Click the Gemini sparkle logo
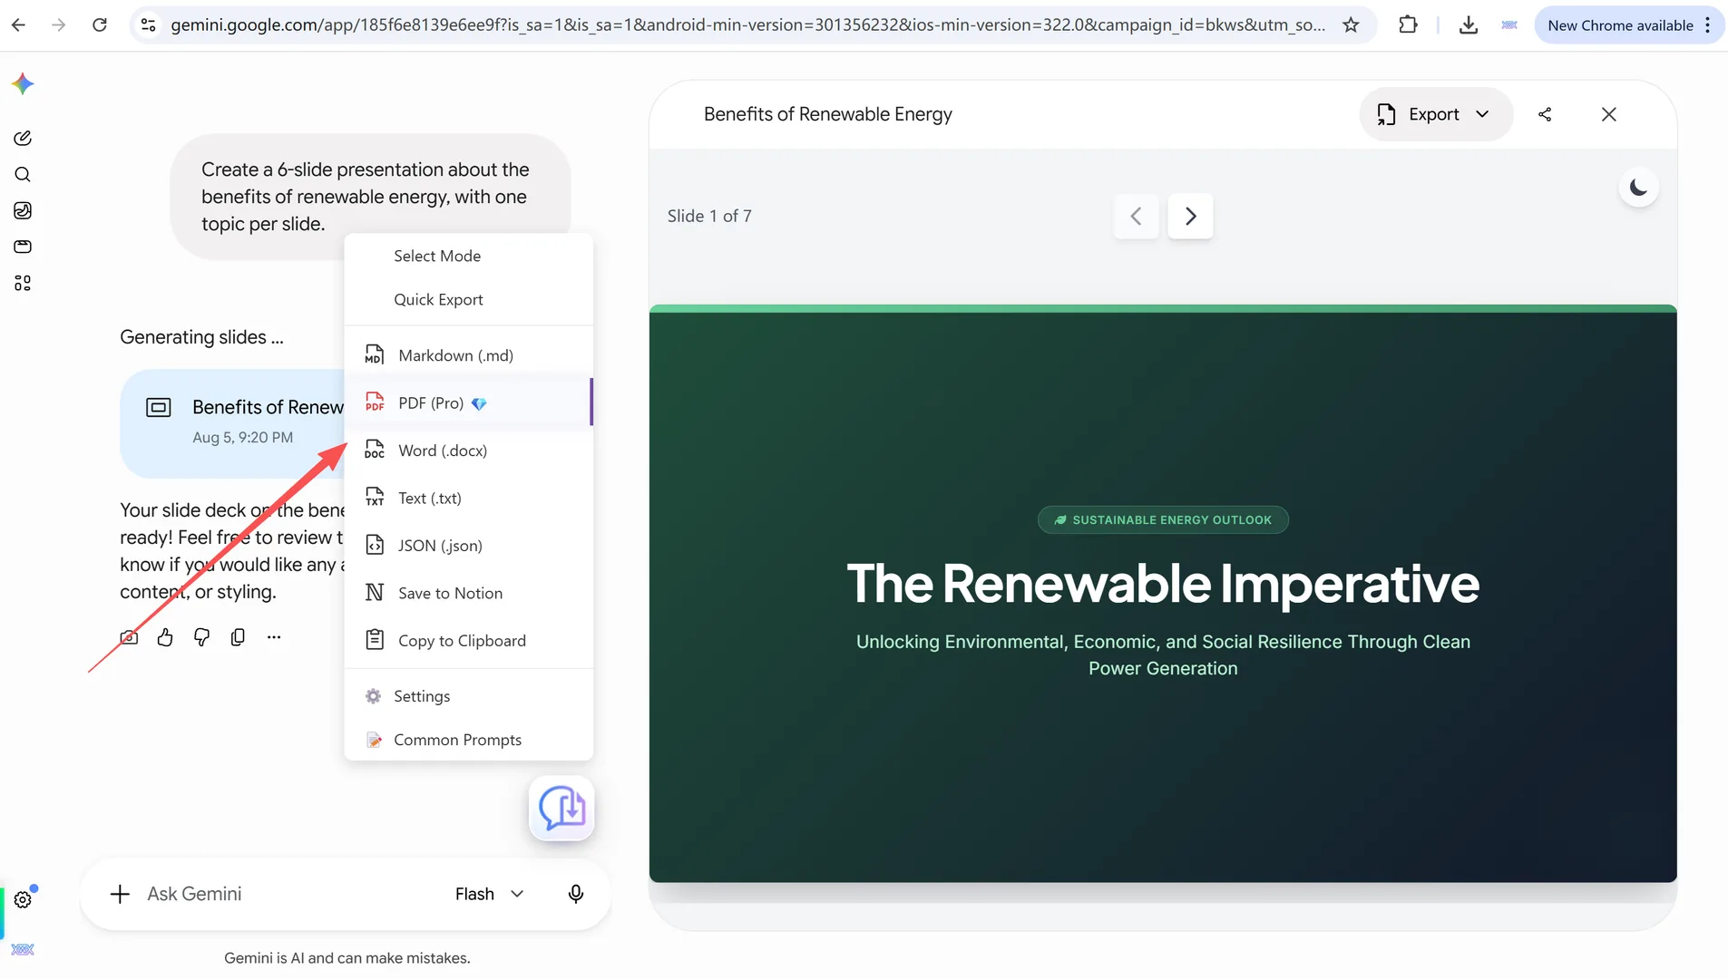Screen dimensions: 1728x979 pos(23,84)
